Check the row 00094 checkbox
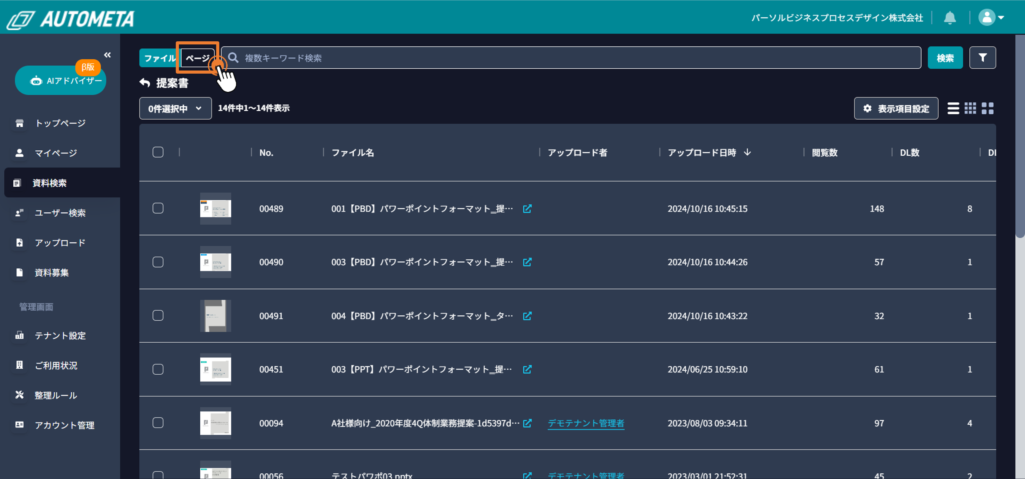The height and width of the screenshot is (479, 1025). click(x=158, y=423)
